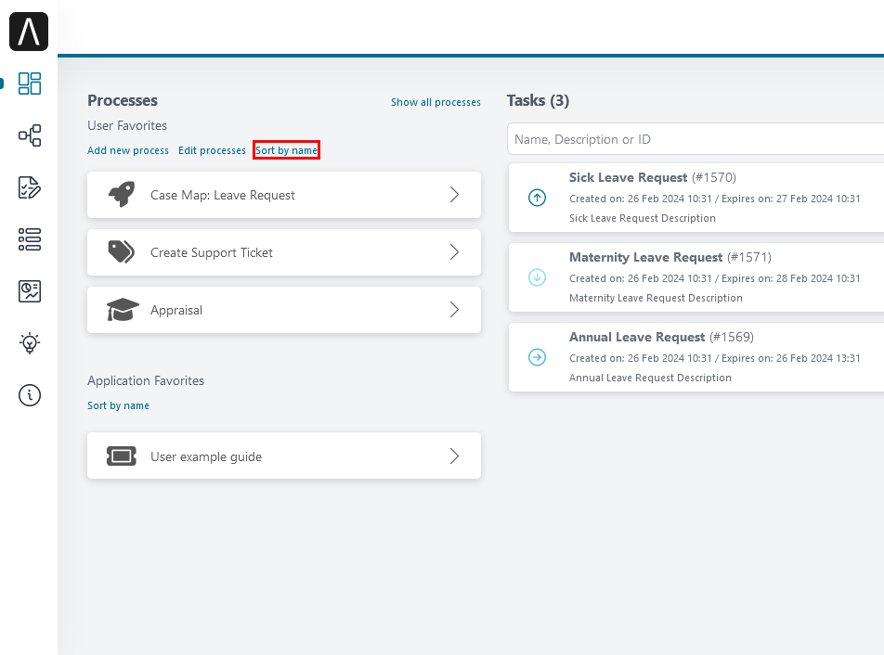This screenshot has width=884, height=655.
Task: Open the Maternity Leave Request task title
Action: pos(645,257)
